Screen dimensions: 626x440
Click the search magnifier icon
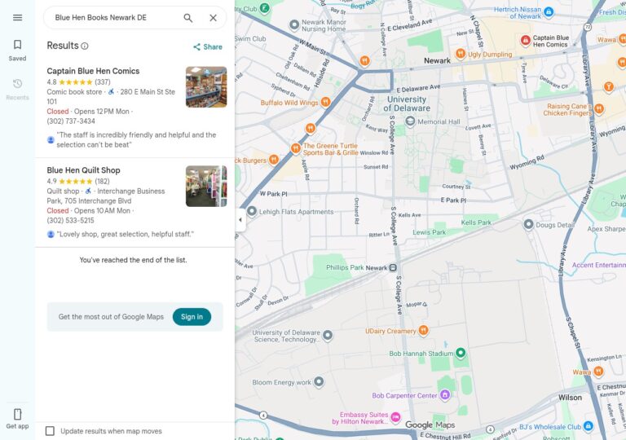pyautogui.click(x=188, y=18)
